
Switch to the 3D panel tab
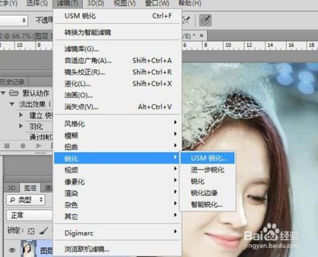coord(11,188)
